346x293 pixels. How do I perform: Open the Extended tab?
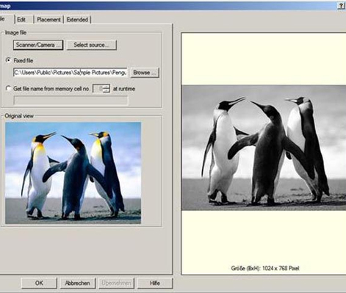[x=77, y=20]
